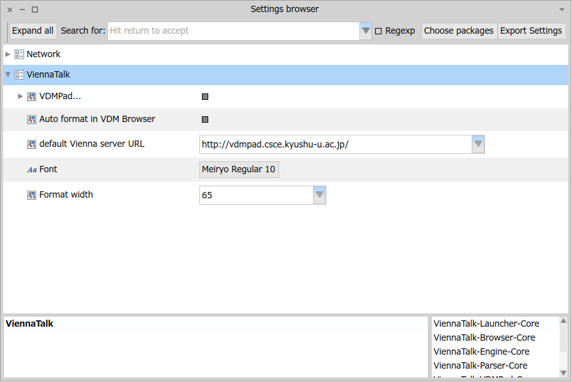
Task: Expand the VDMPad sub-node
Action: (20, 97)
